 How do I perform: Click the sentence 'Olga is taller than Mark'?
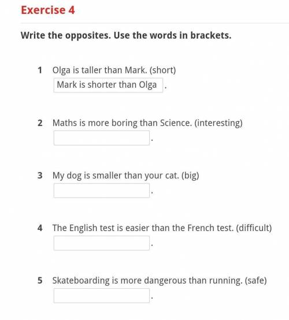pos(99,70)
